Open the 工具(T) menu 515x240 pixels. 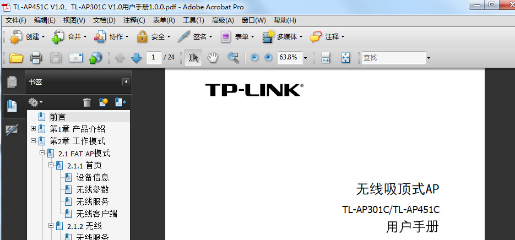tap(193, 20)
